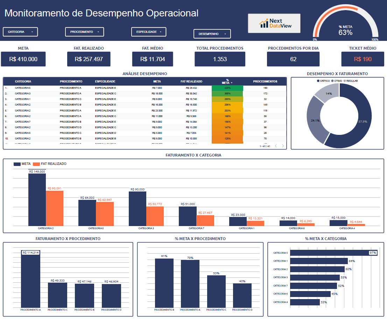Toggle the META legend in category chart
Image resolution: width=387 pixels, height=319 pixels.
17,164
